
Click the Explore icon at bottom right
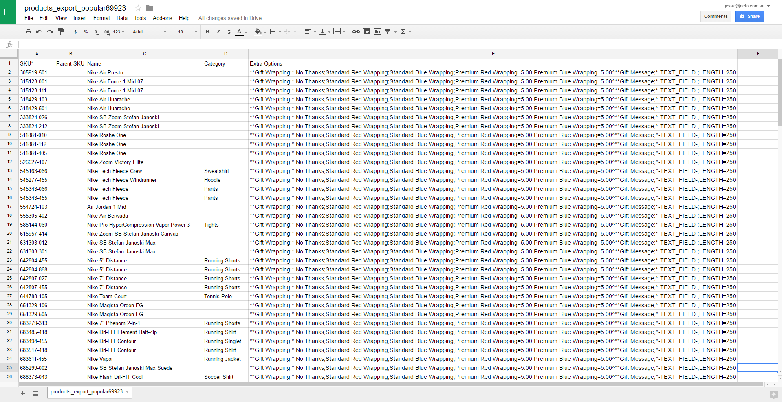pos(773,394)
